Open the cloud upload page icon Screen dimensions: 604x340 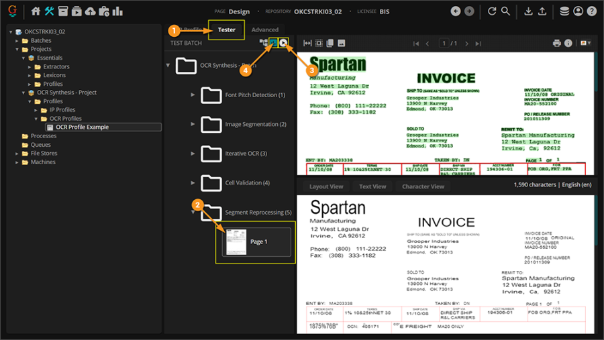click(91, 11)
